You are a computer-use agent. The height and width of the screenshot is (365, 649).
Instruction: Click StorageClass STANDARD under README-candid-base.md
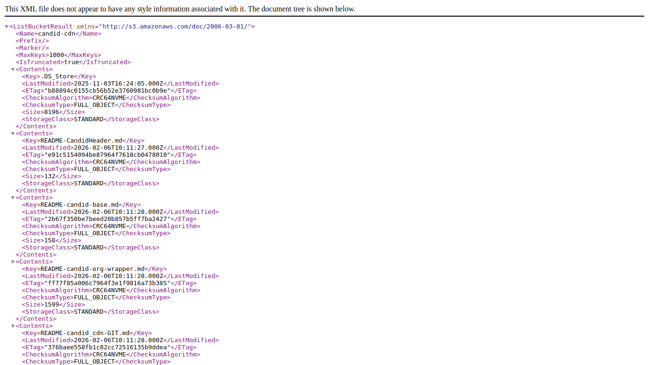[x=88, y=248]
